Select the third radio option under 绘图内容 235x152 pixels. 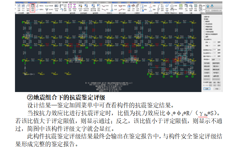[x=208, y=24]
